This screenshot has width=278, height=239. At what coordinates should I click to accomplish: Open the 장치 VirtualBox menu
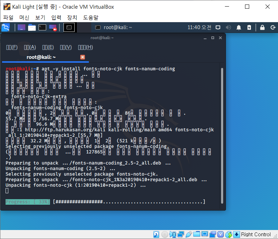click(72, 18)
